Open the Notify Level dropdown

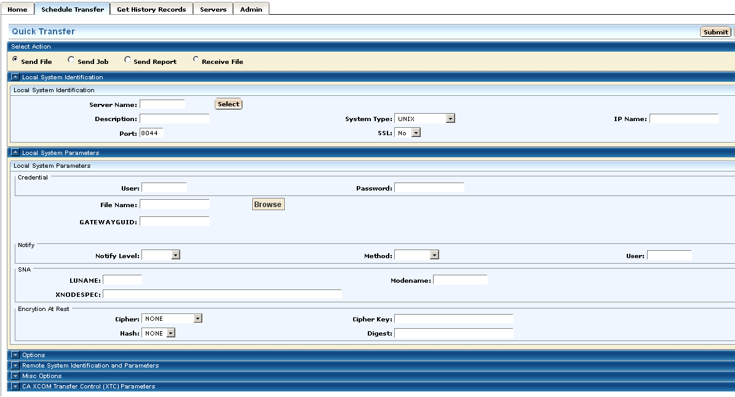coord(175,255)
